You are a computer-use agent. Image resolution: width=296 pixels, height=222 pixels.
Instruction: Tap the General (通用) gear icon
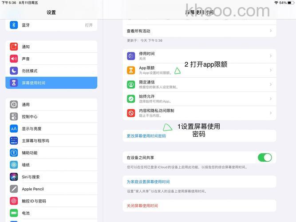[14, 104]
